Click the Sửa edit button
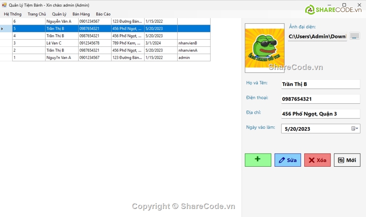 click(x=287, y=160)
